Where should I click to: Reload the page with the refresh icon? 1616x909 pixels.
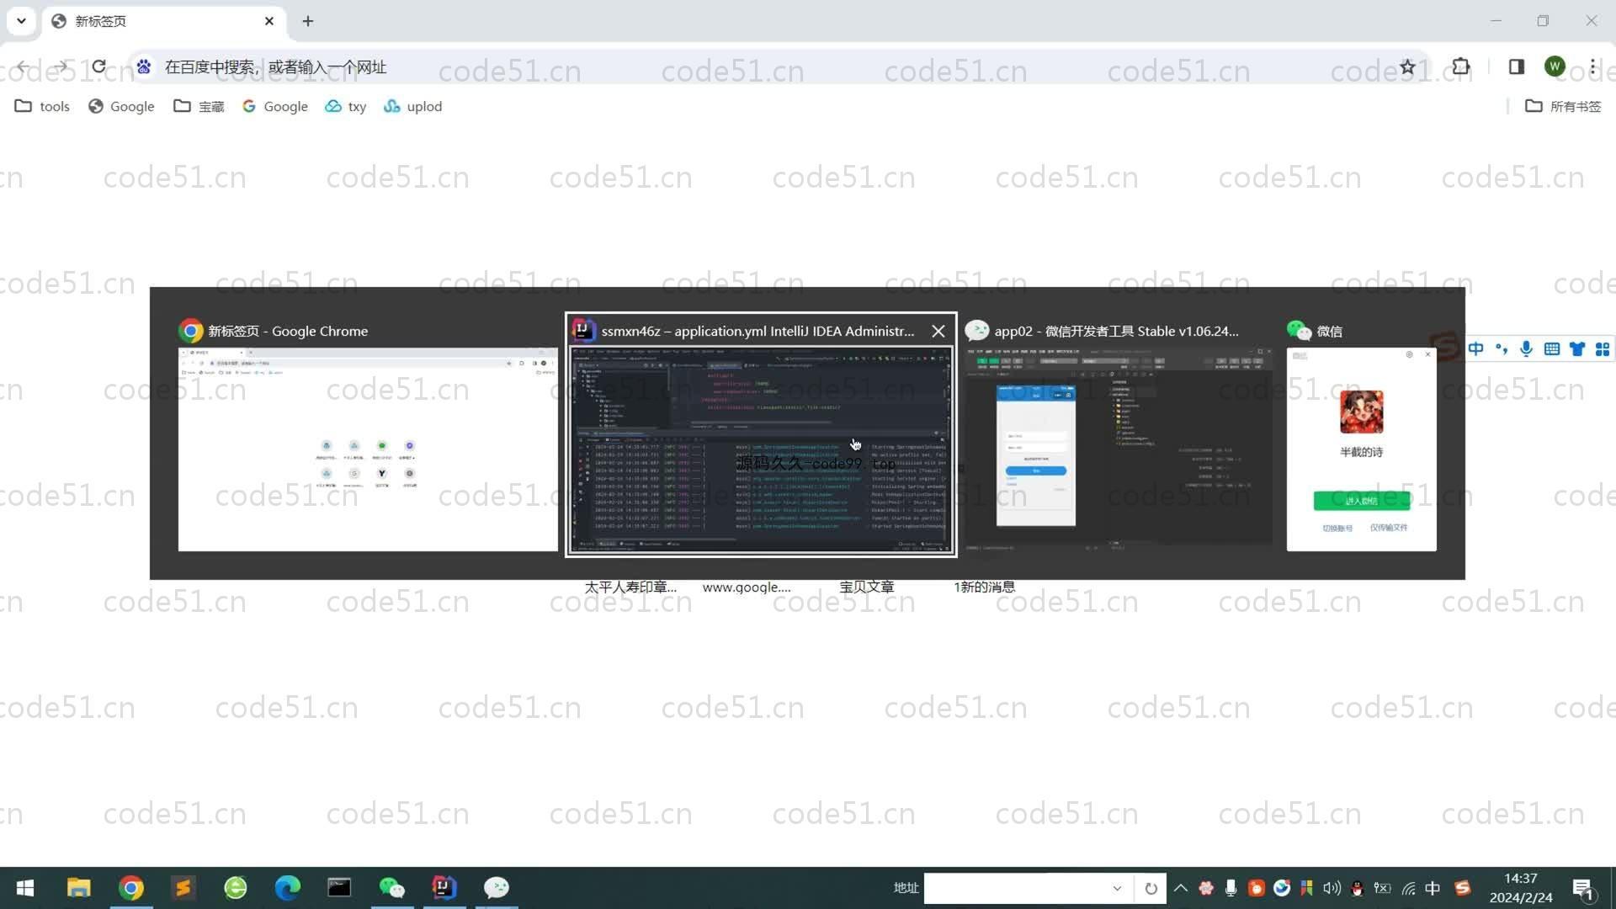(x=98, y=66)
